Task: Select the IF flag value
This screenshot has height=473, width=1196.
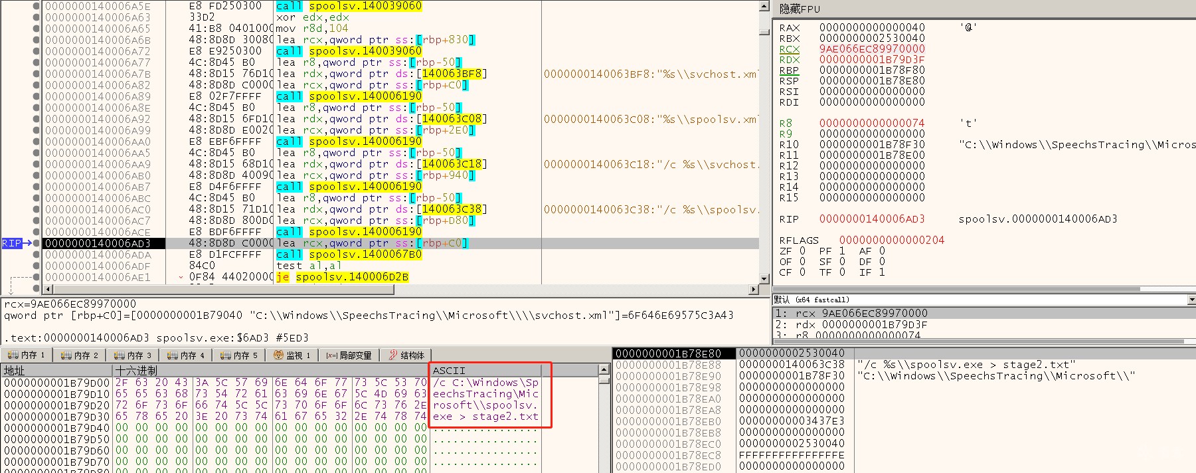Action: [x=882, y=272]
